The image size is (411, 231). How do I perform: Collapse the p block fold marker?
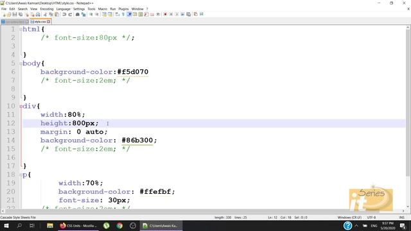[21, 175]
